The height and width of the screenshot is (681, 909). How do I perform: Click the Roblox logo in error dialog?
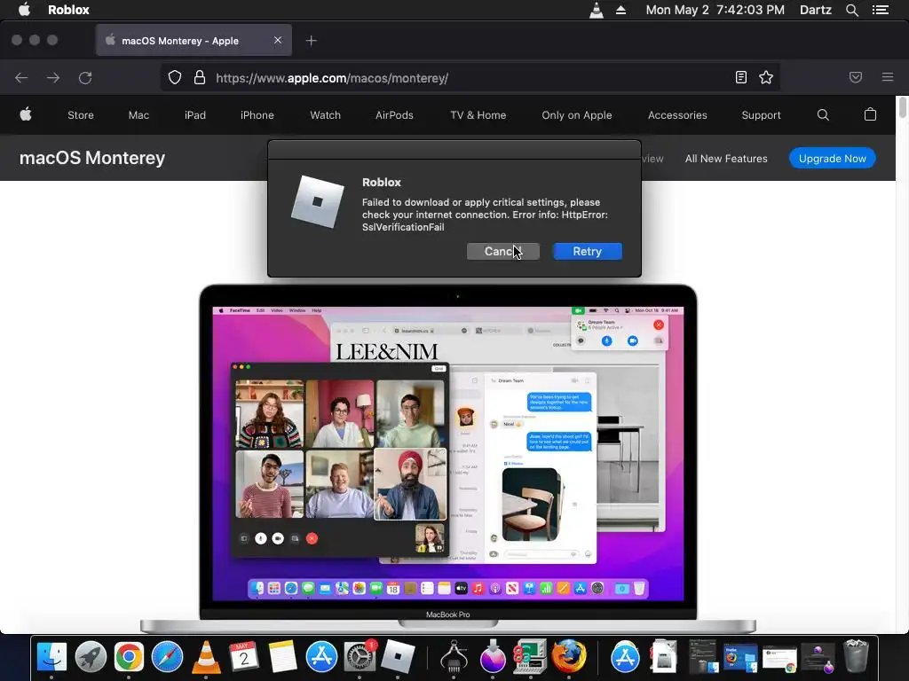click(317, 201)
